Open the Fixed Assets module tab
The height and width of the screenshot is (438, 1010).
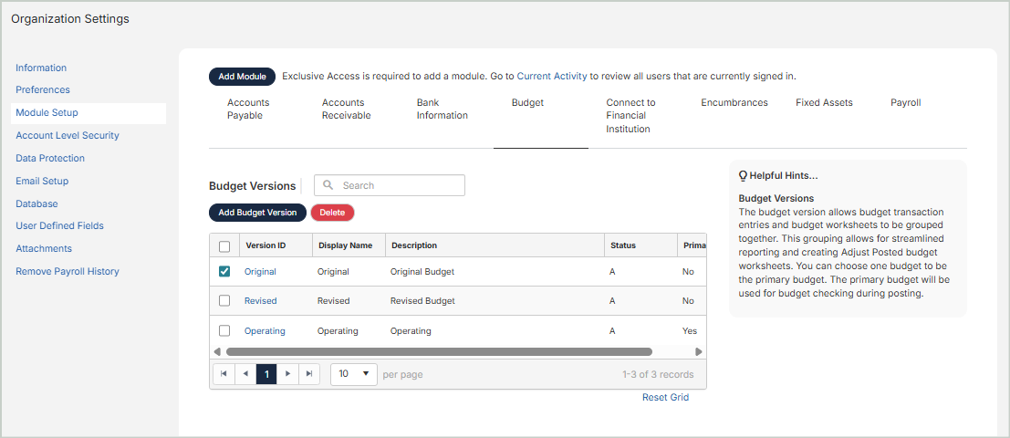[x=824, y=103]
